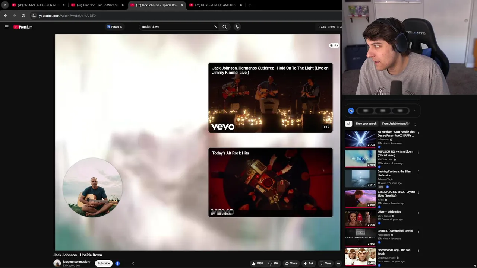This screenshot has width=477, height=268.
Task: Open 'Cruising Castles at the Silent Harborside'
Action: [395, 173]
